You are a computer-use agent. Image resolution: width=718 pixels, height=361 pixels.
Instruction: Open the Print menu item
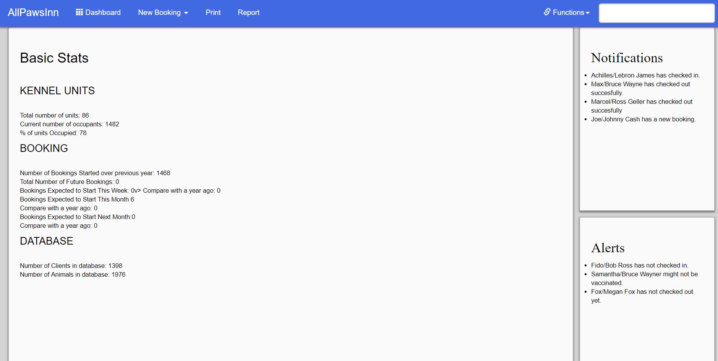[x=213, y=13]
